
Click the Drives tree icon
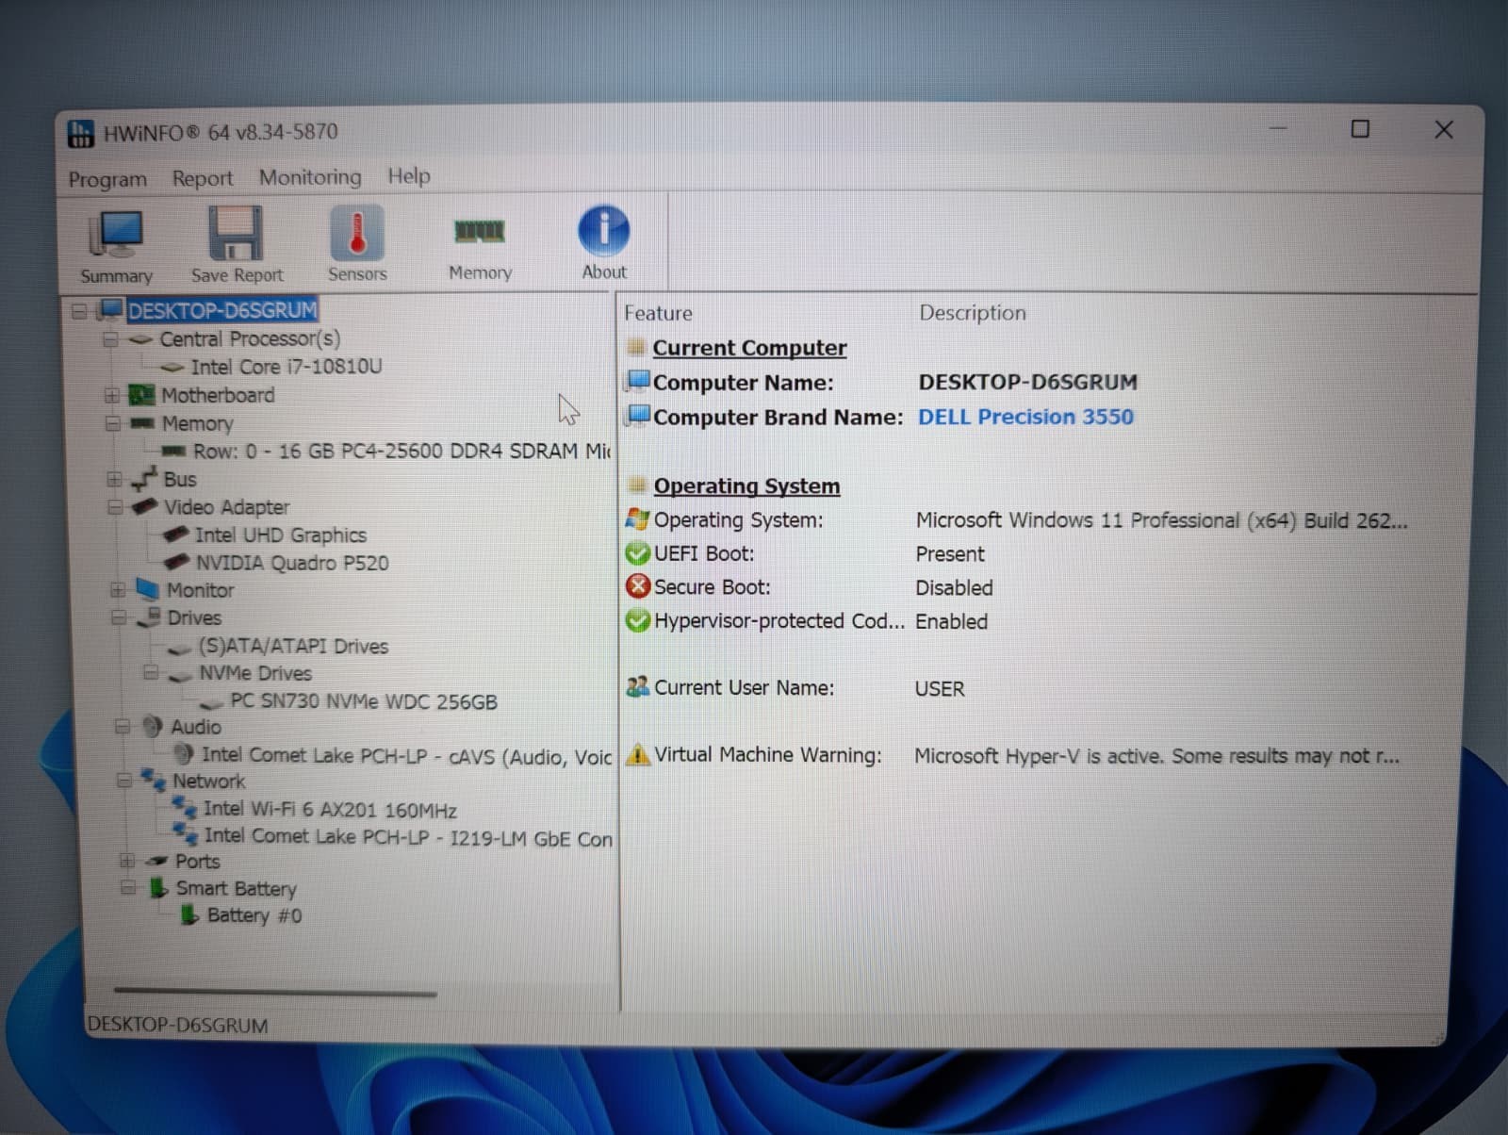pyautogui.click(x=148, y=617)
